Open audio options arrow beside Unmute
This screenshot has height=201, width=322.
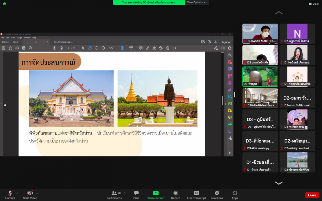(17, 193)
